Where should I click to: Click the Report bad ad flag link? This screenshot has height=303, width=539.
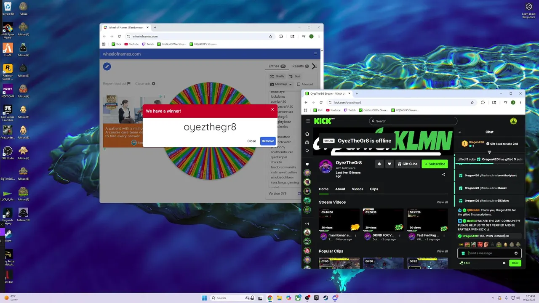117,84
